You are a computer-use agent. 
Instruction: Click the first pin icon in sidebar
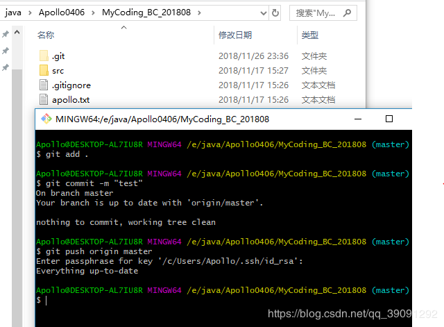tap(6, 34)
